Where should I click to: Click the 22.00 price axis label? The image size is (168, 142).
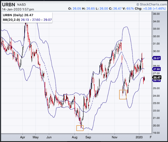[x=156, y=111]
